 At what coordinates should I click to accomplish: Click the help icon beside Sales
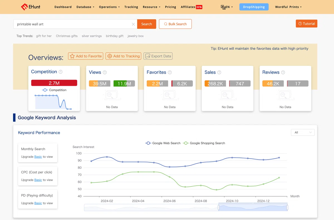click(219, 72)
